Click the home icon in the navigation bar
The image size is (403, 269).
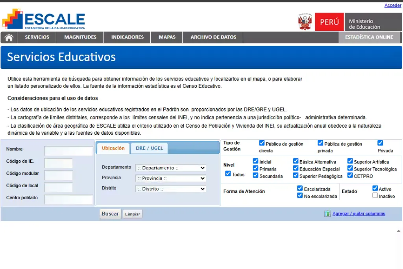point(9,37)
